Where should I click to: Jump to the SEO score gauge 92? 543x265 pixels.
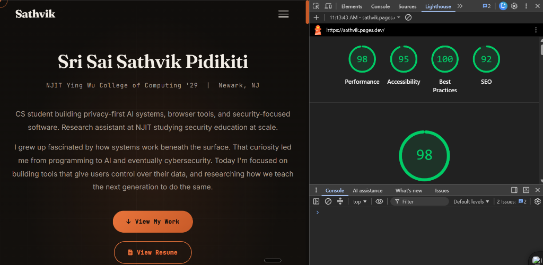[486, 59]
